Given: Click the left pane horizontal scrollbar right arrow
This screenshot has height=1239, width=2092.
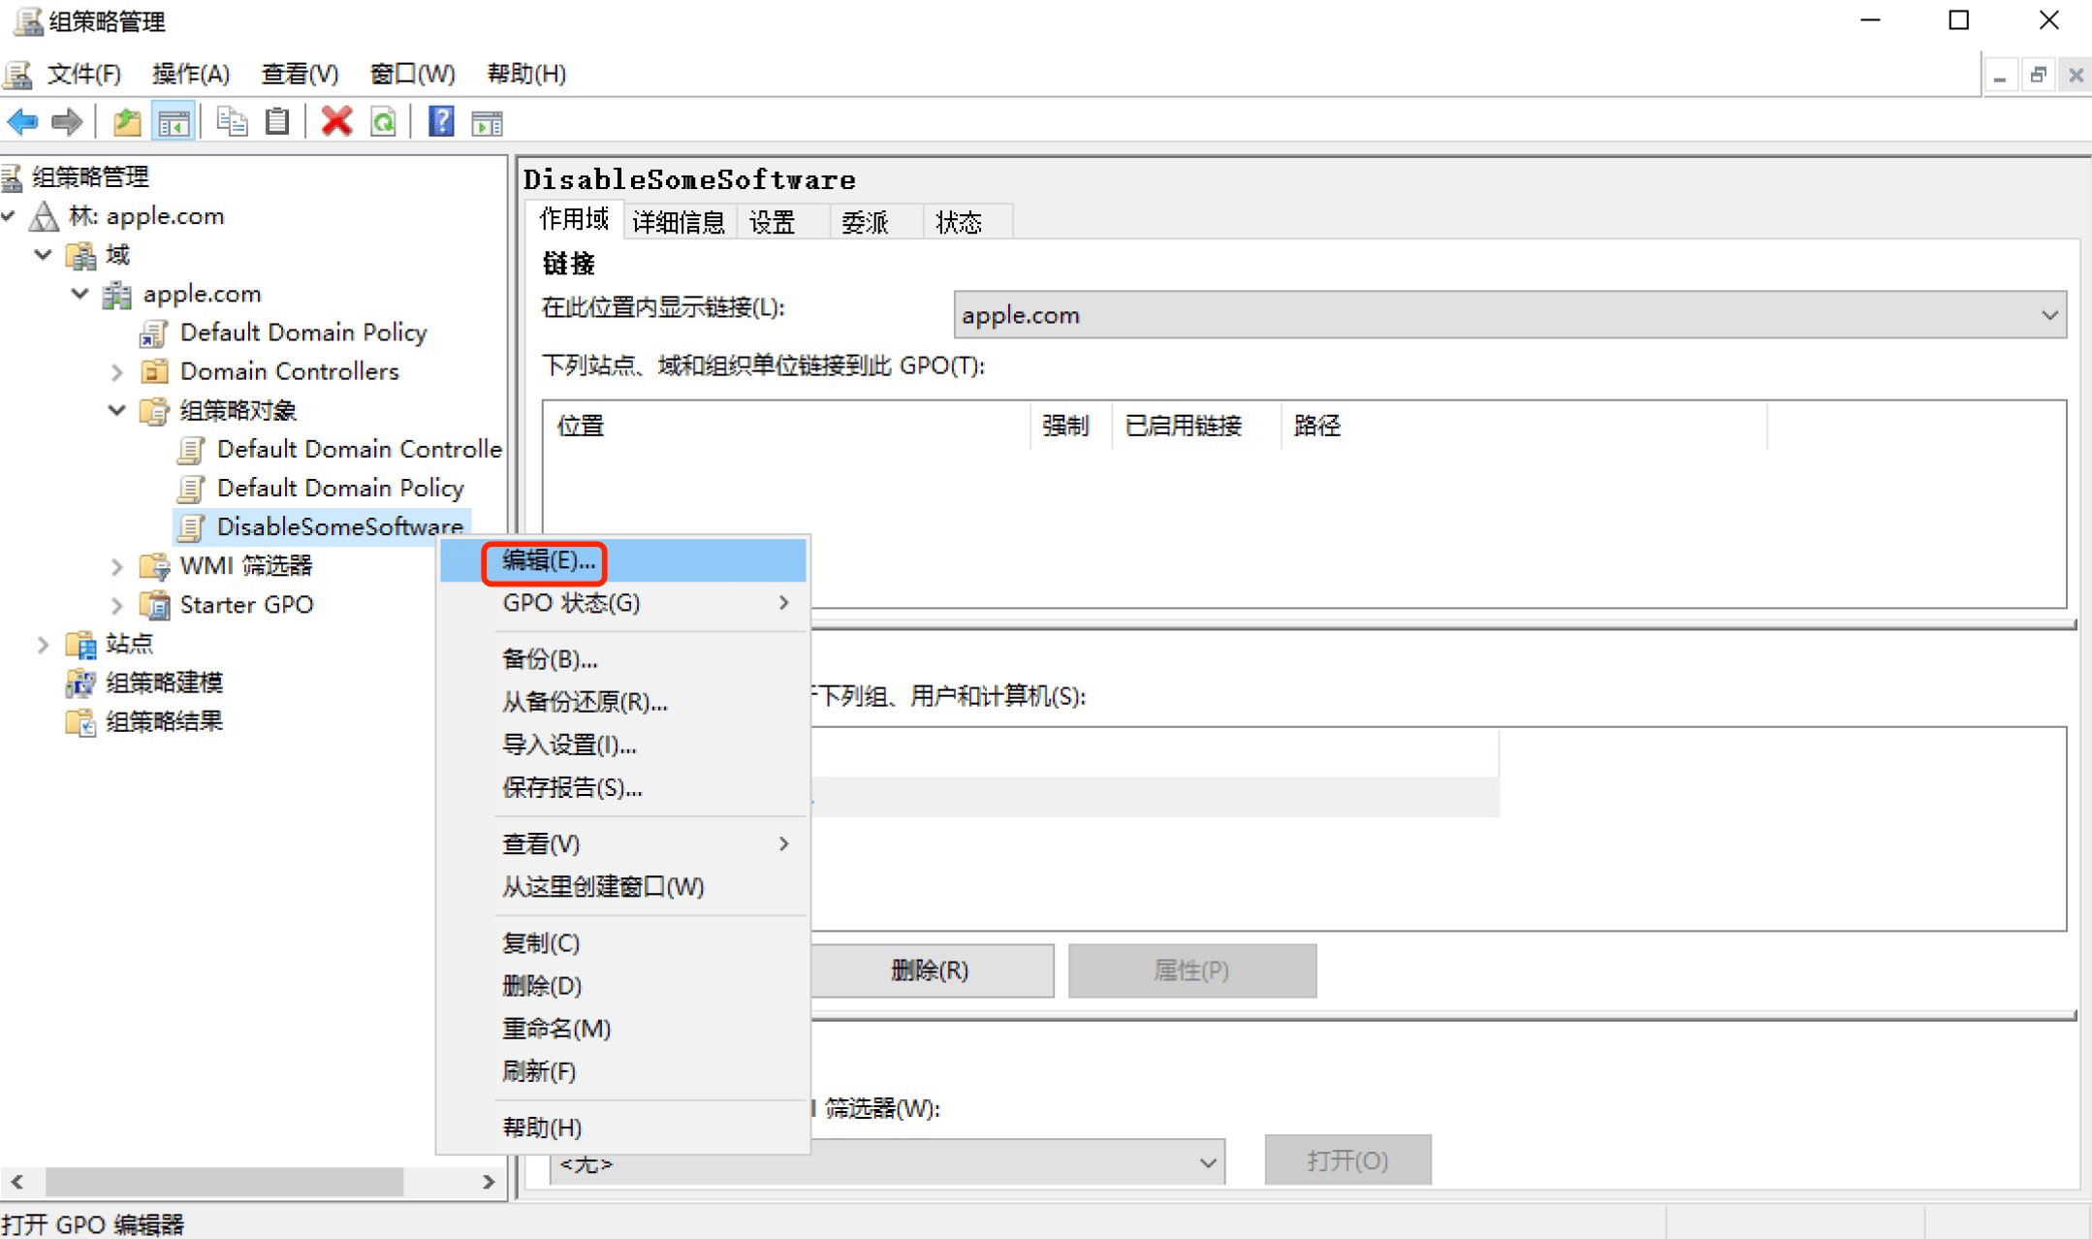Looking at the screenshot, I should pos(489,1182).
